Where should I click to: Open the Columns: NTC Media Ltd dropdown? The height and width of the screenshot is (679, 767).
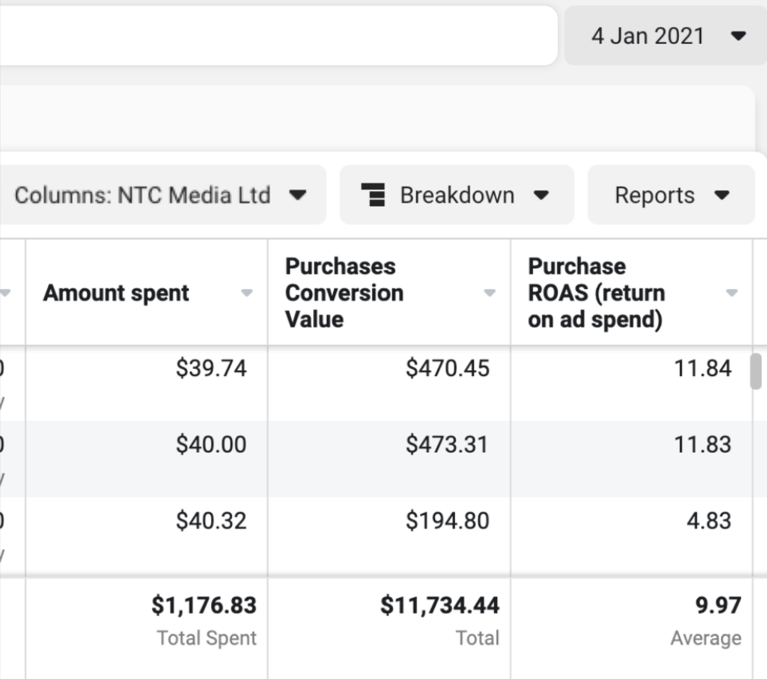(143, 195)
